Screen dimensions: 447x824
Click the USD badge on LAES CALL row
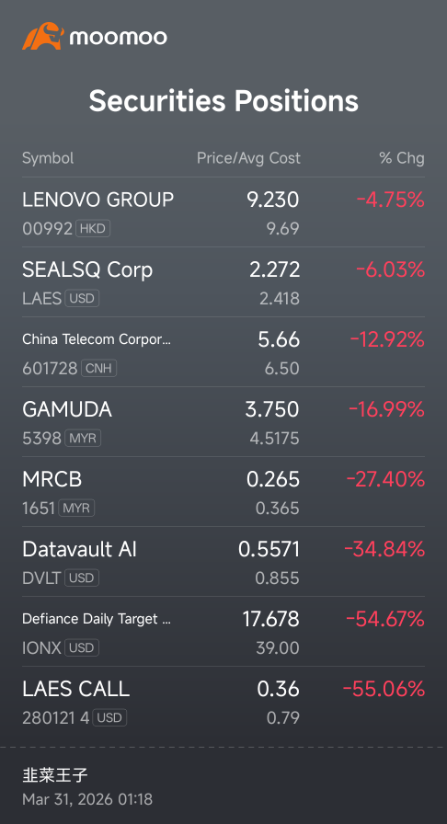click(x=109, y=718)
